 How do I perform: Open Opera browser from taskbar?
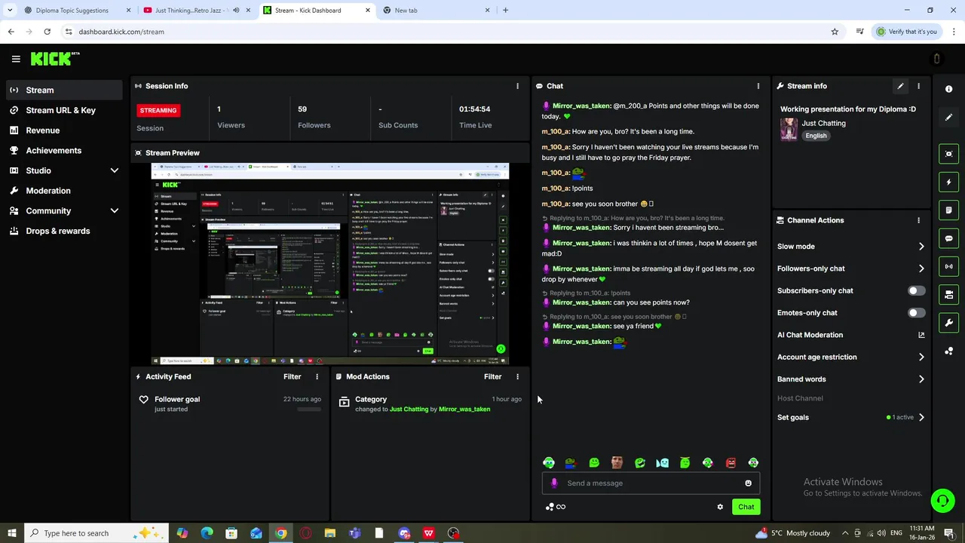coord(305,533)
